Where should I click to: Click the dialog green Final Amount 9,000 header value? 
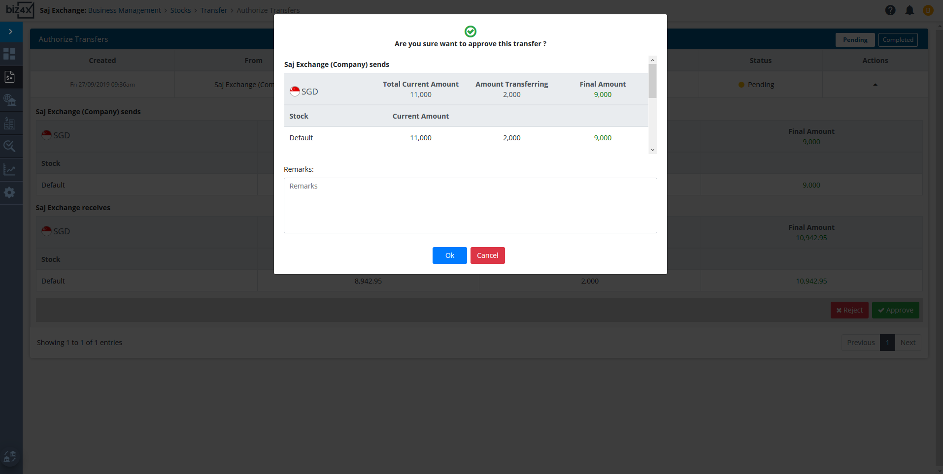(x=603, y=95)
